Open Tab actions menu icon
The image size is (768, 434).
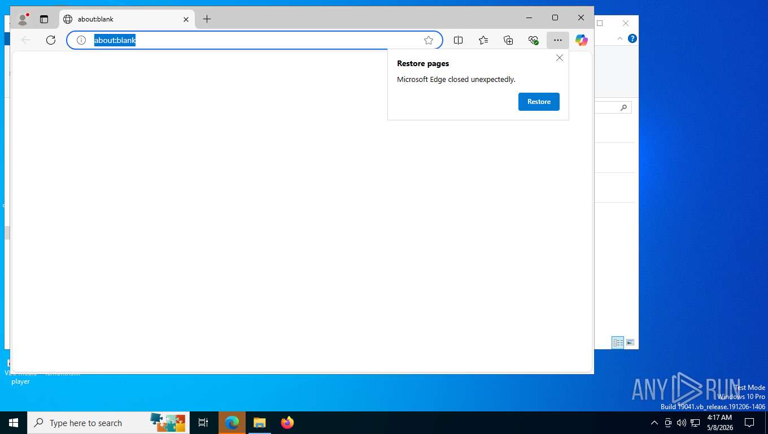click(44, 19)
